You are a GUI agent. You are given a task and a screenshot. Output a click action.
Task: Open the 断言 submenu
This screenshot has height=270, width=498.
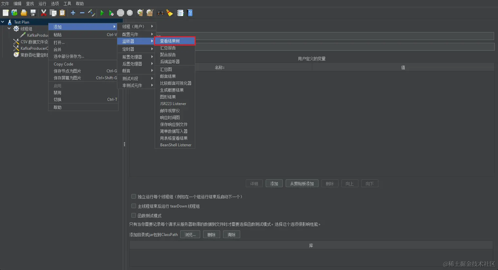[136, 71]
